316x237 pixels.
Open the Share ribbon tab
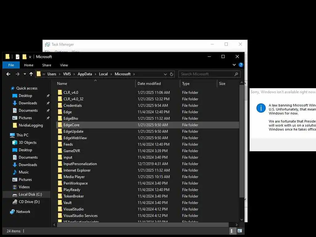click(47, 65)
